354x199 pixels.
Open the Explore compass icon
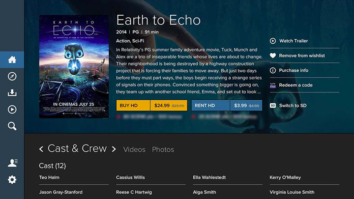pyautogui.click(x=12, y=76)
